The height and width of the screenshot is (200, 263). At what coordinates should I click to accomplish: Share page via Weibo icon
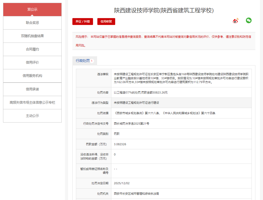pyautogui.click(x=236, y=21)
